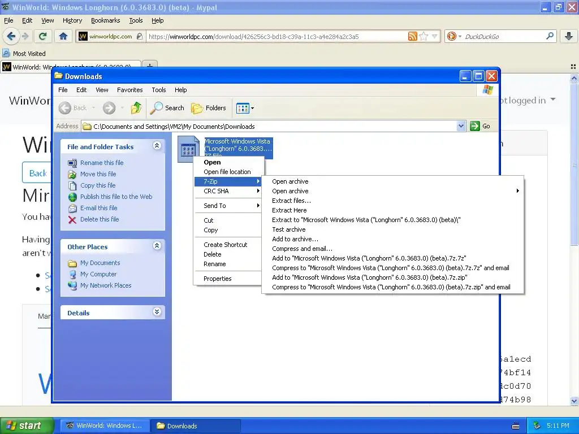Choose Compress and email… option
Screen dimensions: 579x434
[392, 249]
